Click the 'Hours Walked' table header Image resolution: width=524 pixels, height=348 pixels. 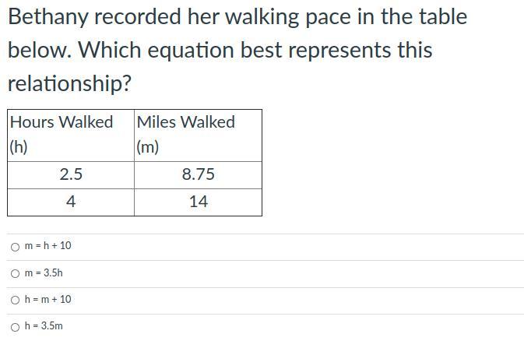(x=62, y=122)
